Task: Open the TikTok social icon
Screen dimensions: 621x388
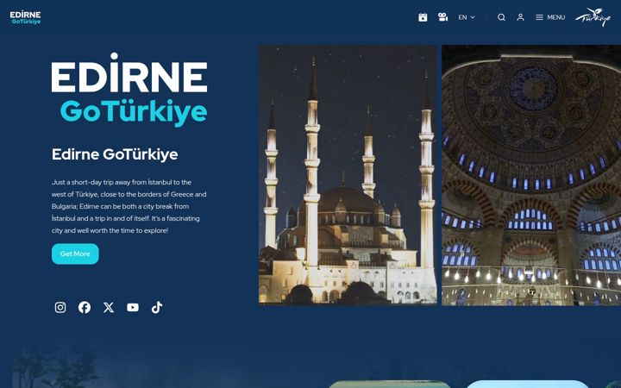Action: (157, 307)
